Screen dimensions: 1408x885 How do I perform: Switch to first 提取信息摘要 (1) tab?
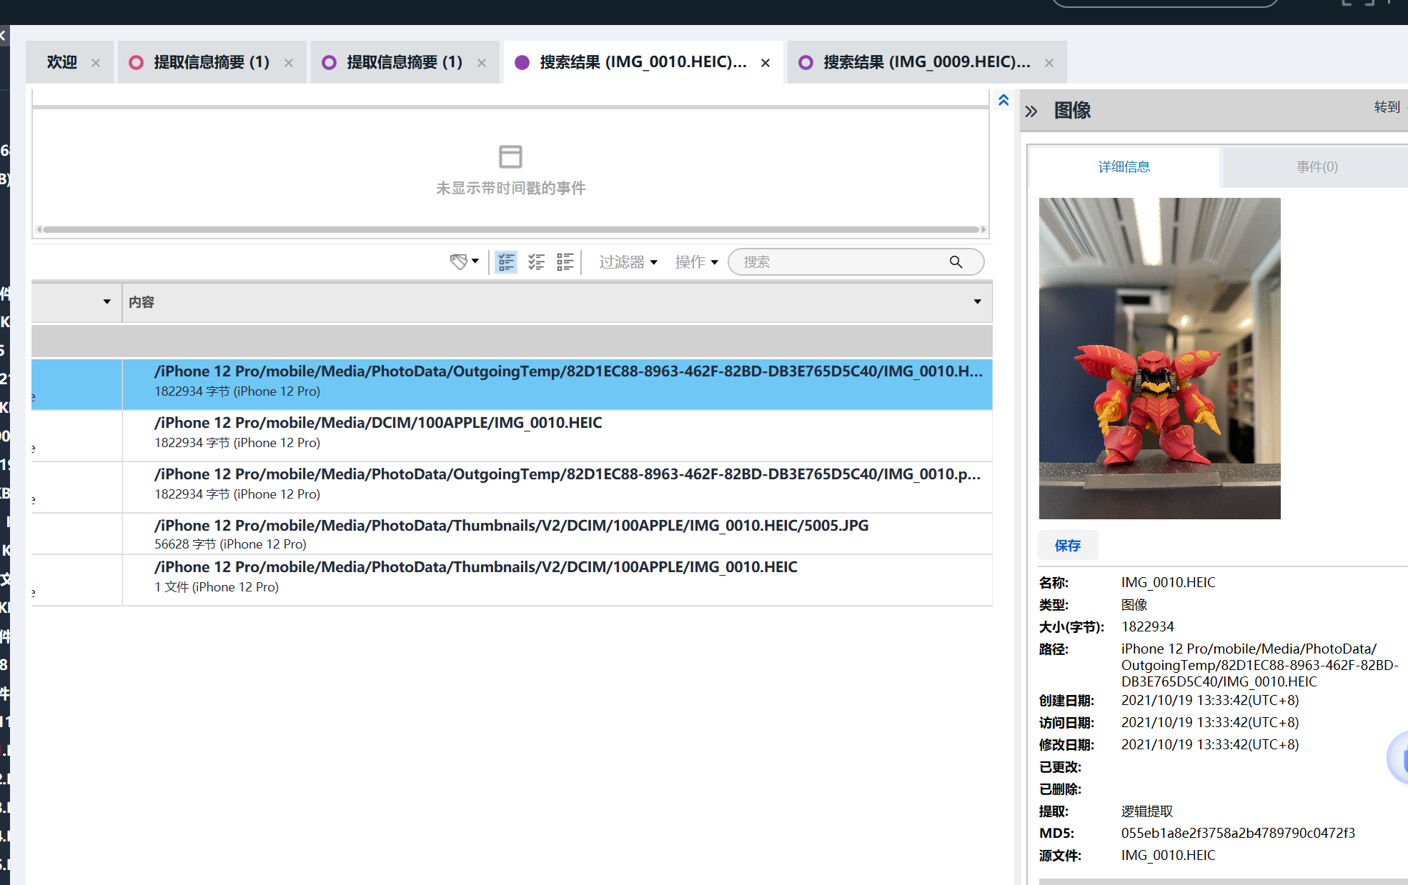click(x=212, y=63)
